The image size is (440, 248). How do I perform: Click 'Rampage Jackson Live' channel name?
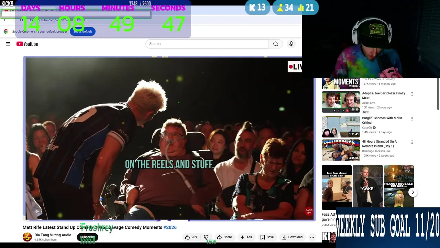(376, 151)
